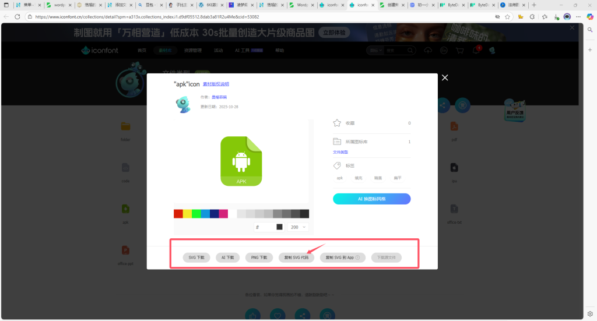Close the apk icon detail popup
The width and height of the screenshot is (597, 321).
point(445,77)
